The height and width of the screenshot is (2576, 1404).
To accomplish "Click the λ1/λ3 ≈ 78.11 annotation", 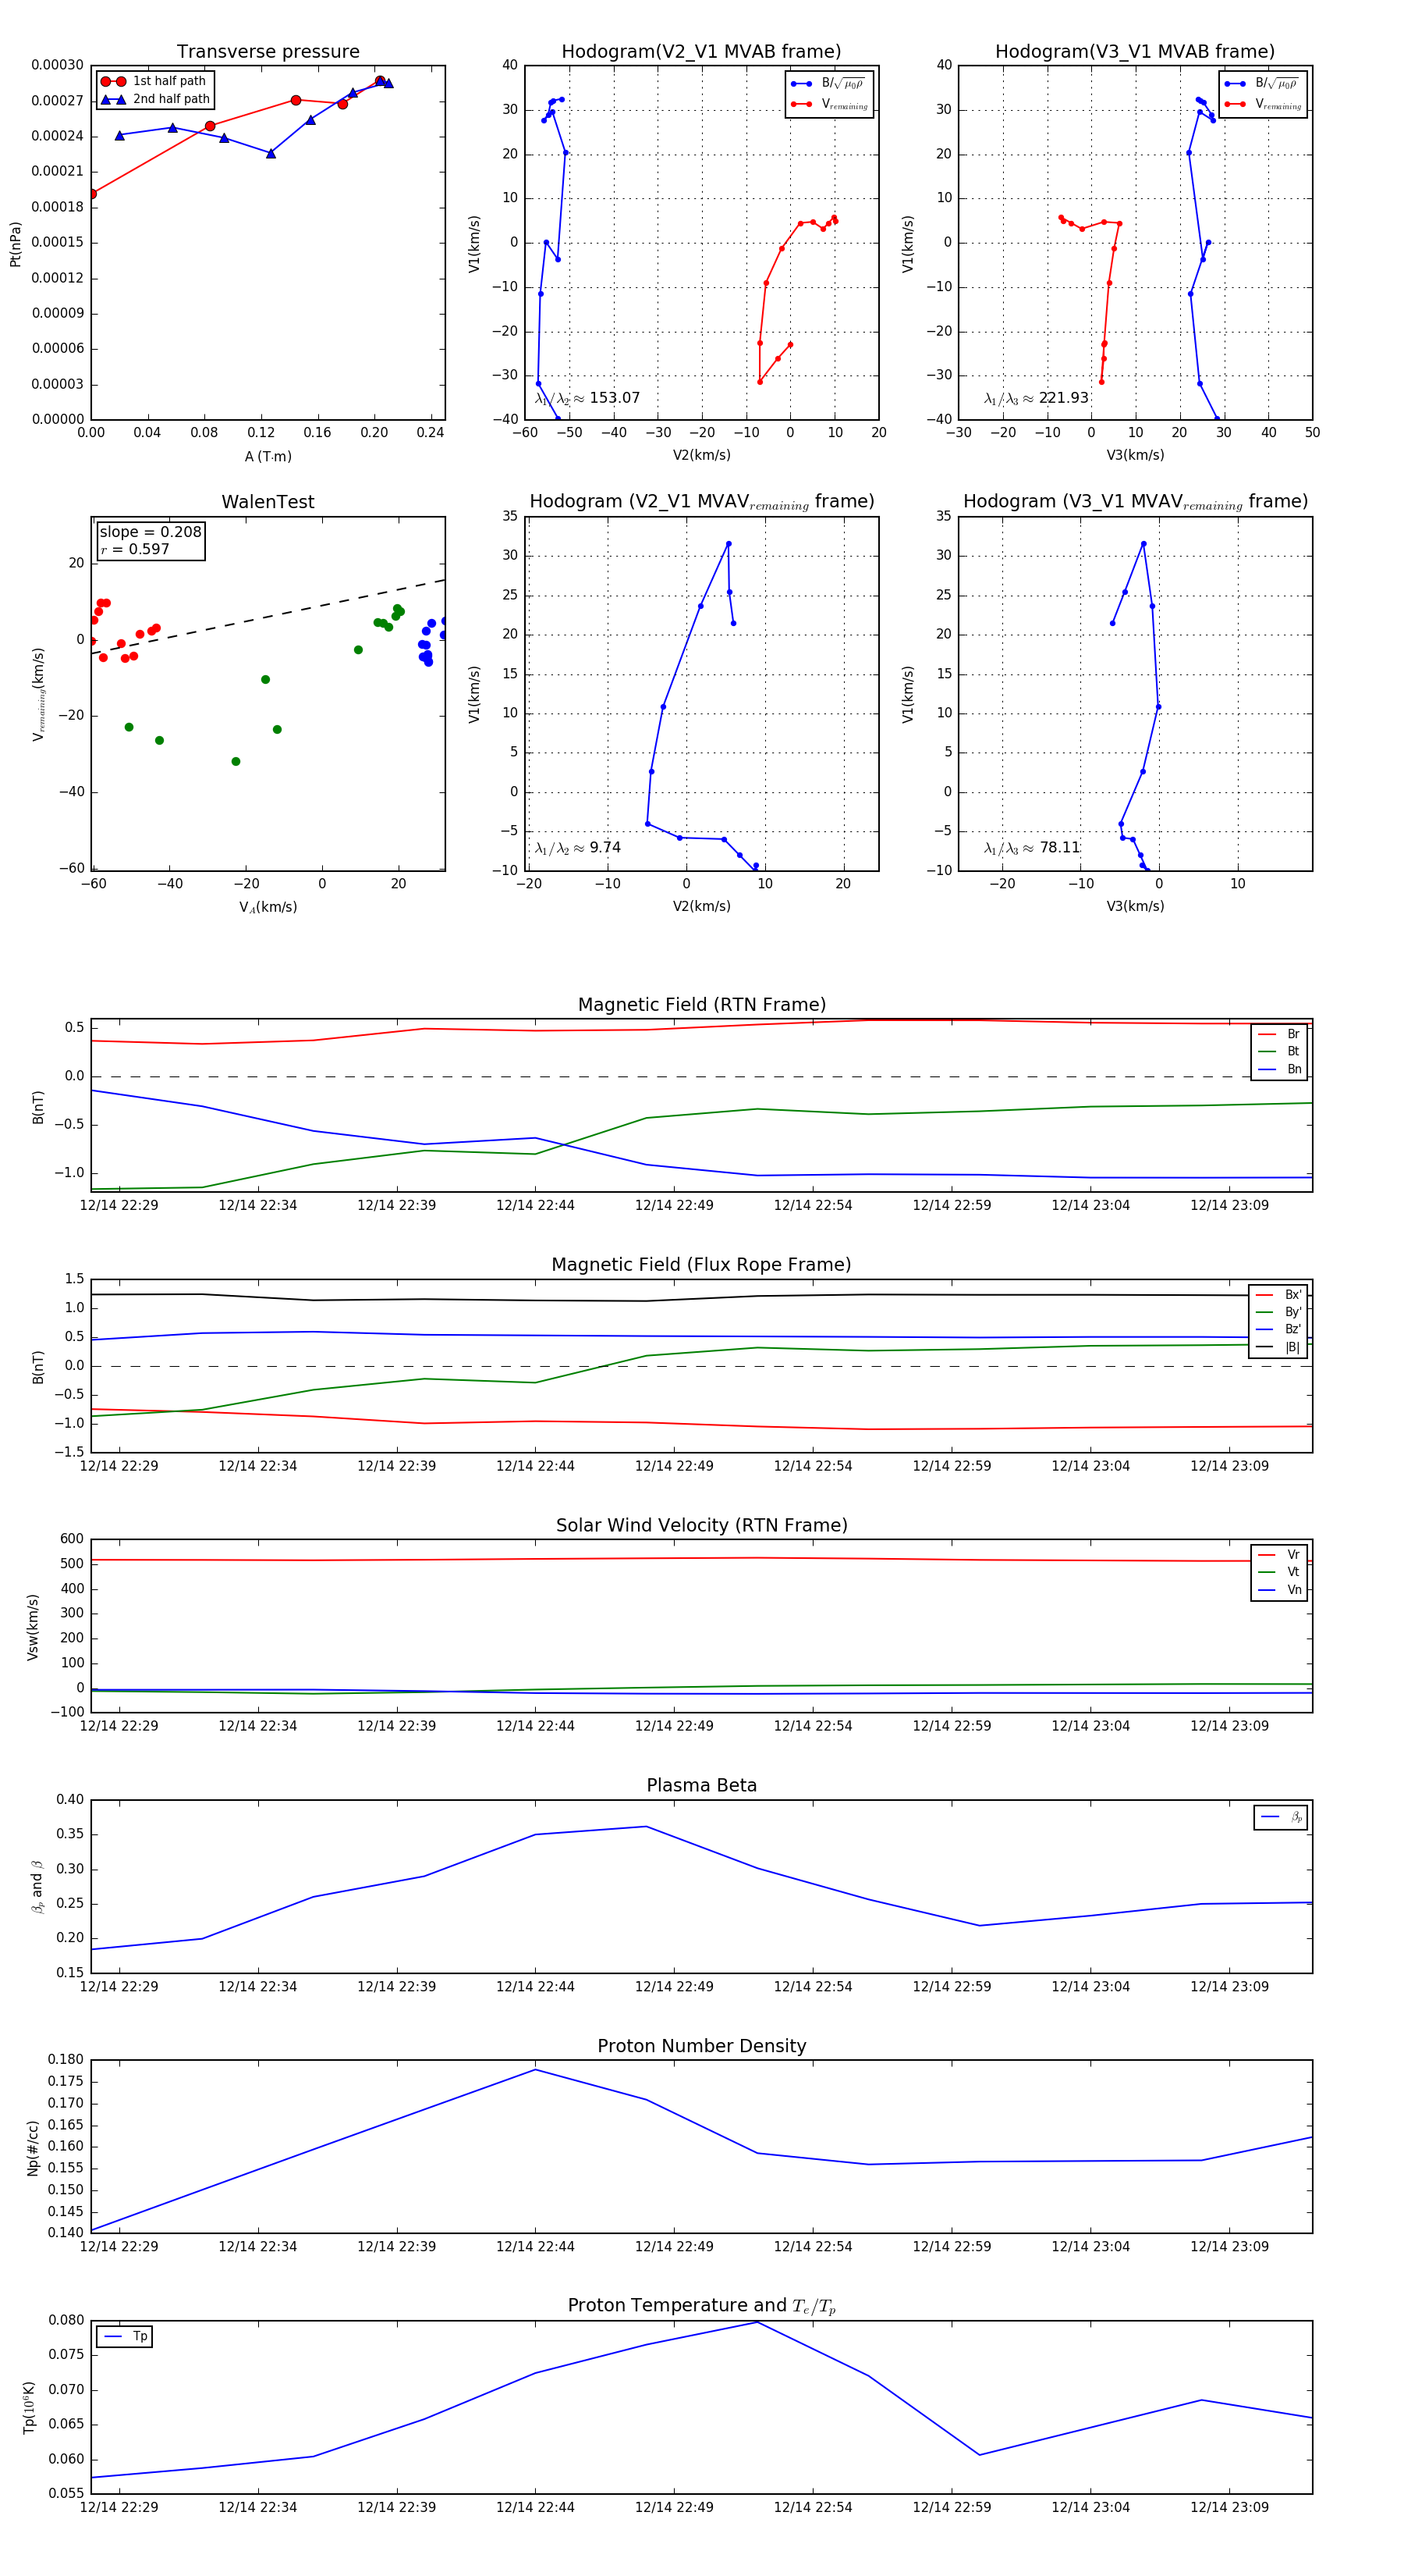I will [x=1032, y=848].
